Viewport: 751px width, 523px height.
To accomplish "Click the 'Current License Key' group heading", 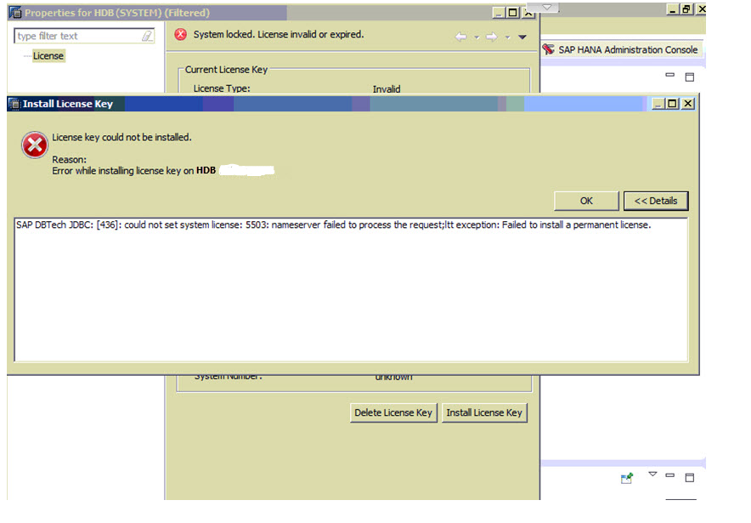I will point(226,70).
